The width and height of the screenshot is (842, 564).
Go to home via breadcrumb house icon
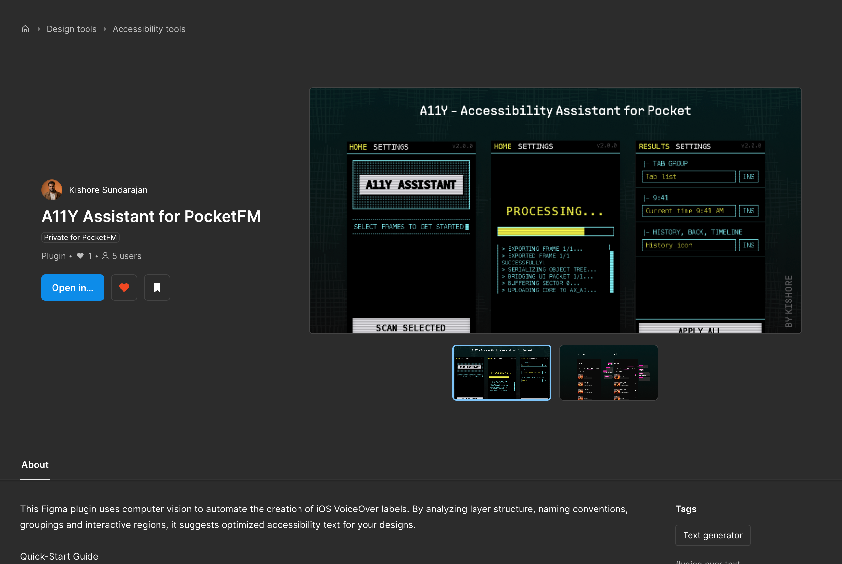point(25,29)
